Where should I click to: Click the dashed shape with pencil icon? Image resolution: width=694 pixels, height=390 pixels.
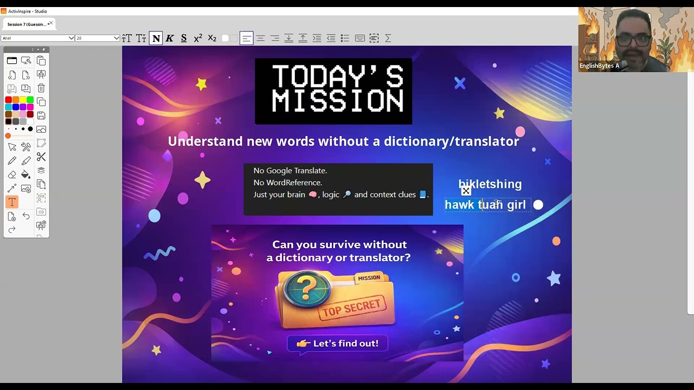tap(41, 143)
